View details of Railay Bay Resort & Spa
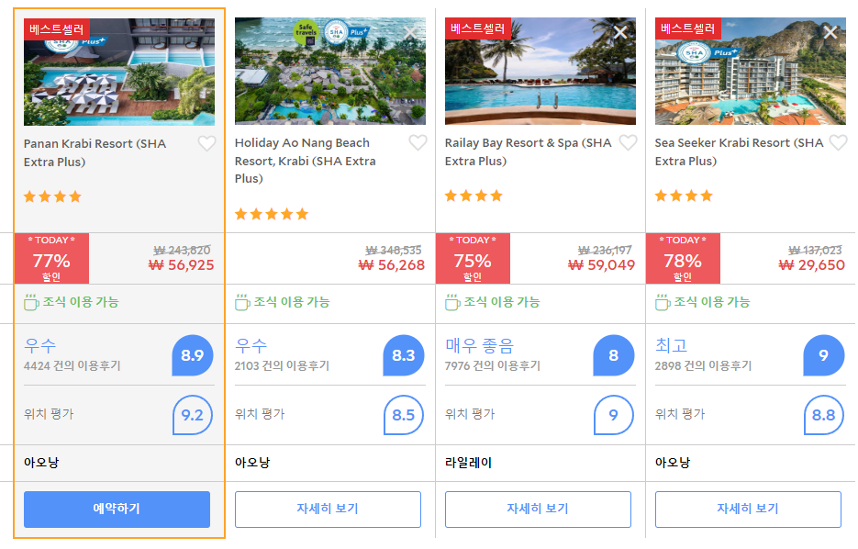 (538, 509)
